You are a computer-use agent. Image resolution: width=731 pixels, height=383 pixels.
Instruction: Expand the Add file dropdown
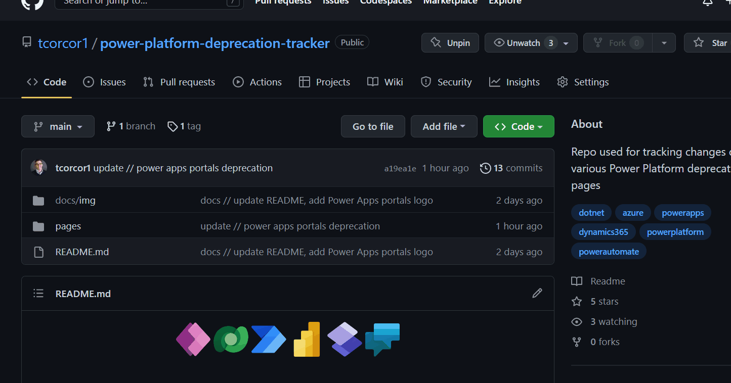tap(444, 126)
